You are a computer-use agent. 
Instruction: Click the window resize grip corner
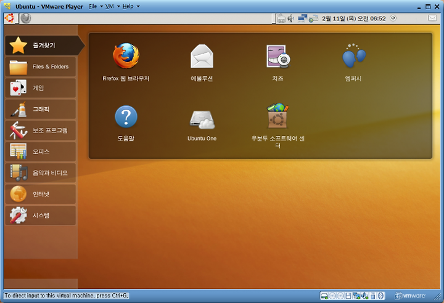pyautogui.click(x=437, y=296)
